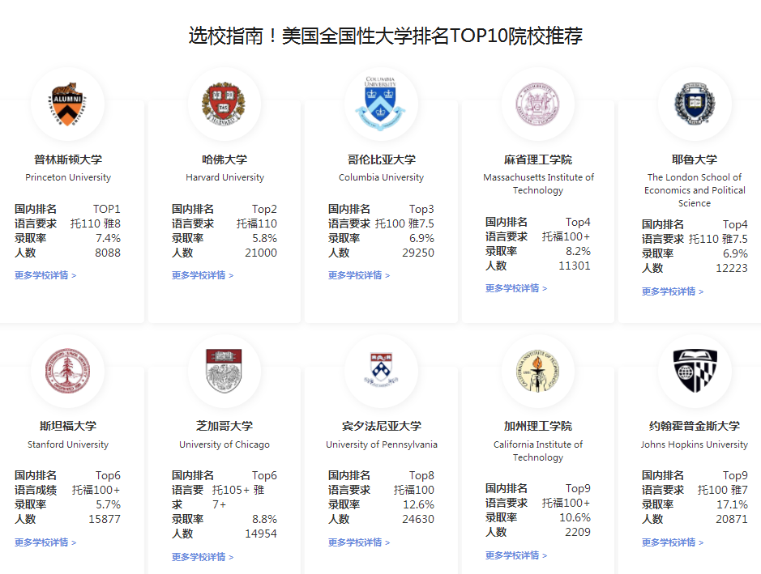Click MIT's 8.2% admission rate
The width and height of the screenshot is (761, 574).
578,251
